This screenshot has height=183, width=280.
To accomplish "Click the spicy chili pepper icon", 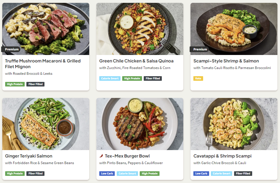I will 101,156.
